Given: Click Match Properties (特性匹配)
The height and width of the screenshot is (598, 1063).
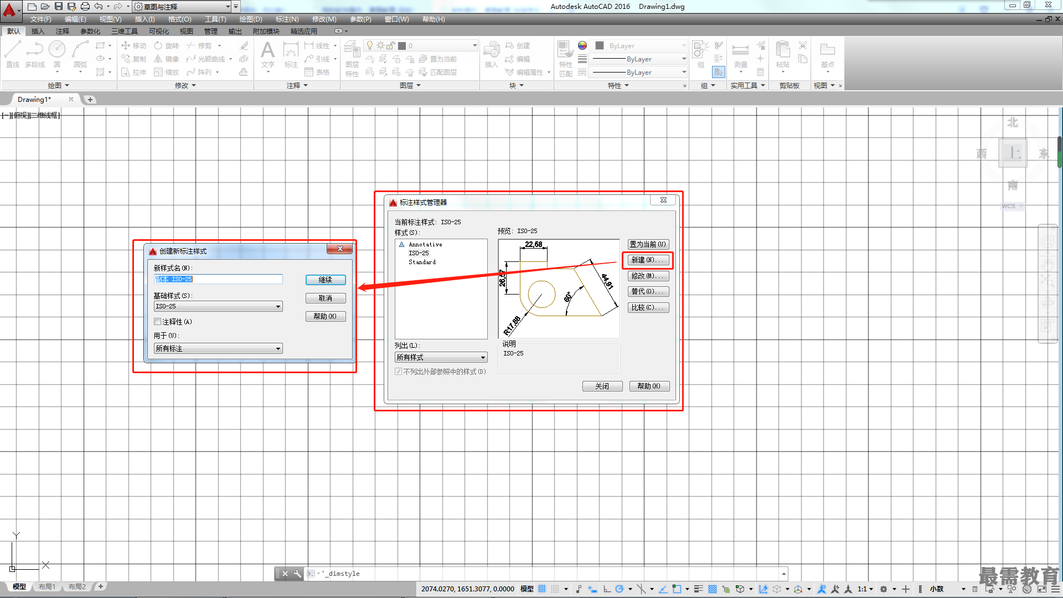Looking at the screenshot, I should [x=565, y=59].
